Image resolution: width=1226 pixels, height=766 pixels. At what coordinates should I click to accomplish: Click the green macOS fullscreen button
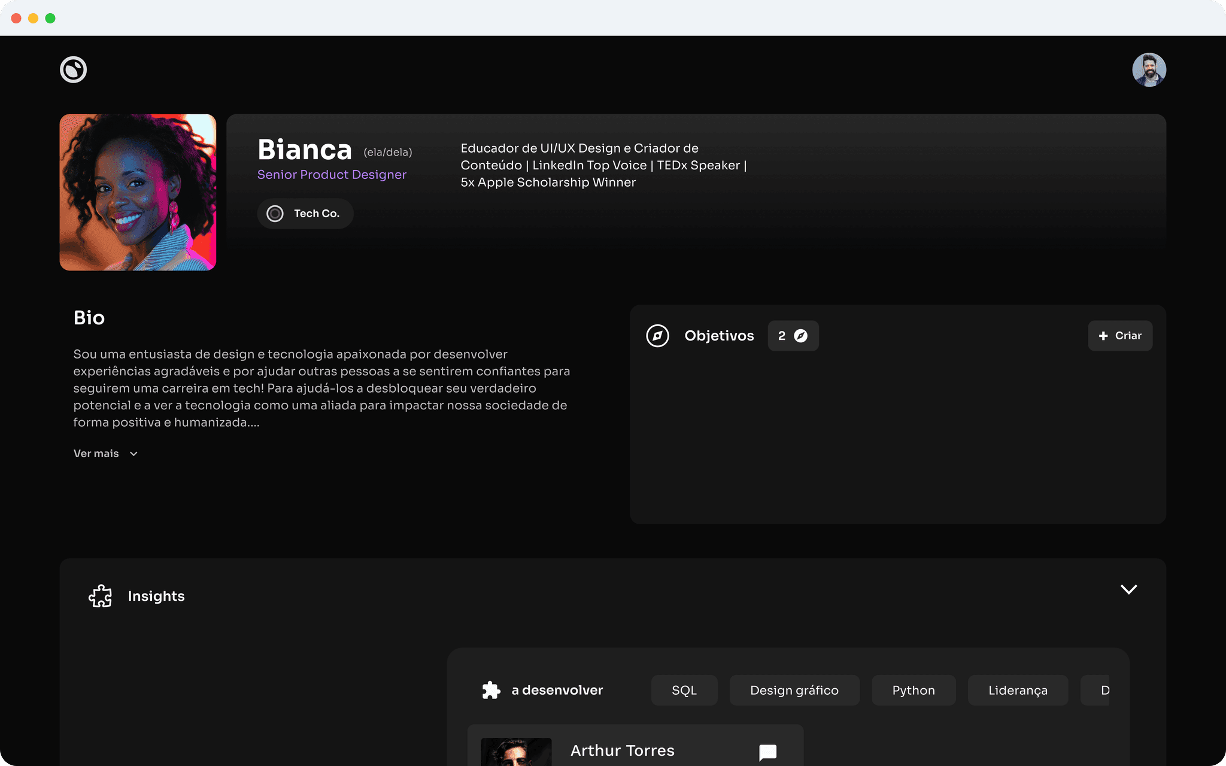tap(50, 18)
